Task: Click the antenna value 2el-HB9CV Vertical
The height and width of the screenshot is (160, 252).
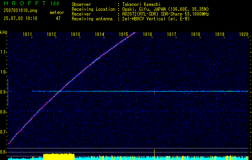Action: pos(144,19)
